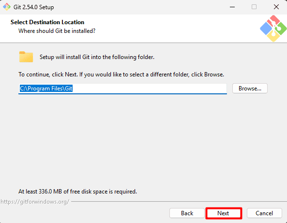This screenshot has width=287, height=223.
Task: Click the 'Setup will install Git' message text
Action: pyautogui.click(x=97, y=57)
